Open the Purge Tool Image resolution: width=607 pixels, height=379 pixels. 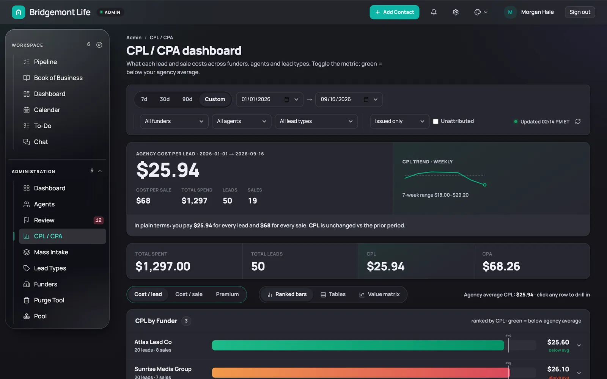click(x=63, y=300)
